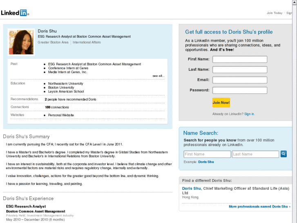Click the Name Search magnifier button

284,154
